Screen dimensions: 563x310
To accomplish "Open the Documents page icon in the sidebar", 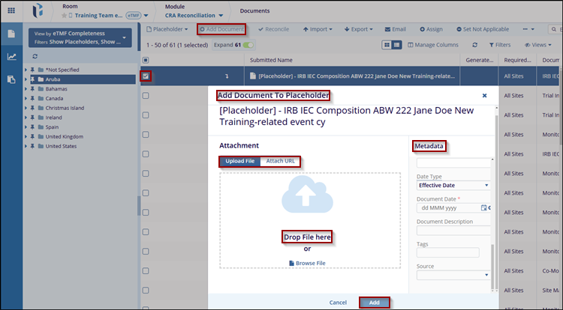I will point(11,34).
